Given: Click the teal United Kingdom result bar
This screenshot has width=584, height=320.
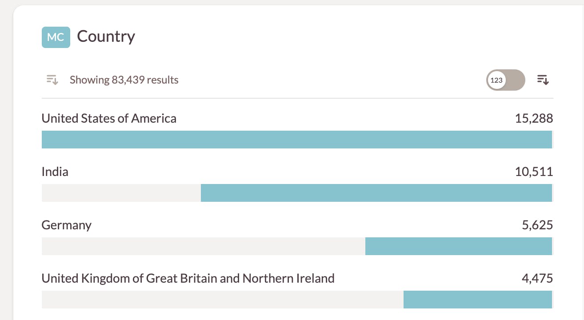Looking at the screenshot, I should click(477, 300).
